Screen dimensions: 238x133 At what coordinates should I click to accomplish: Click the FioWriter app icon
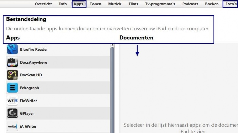point(13,101)
